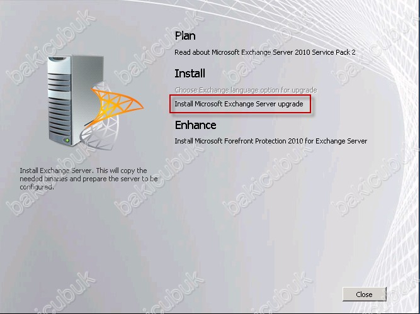Start Install Microsoft Exchange Server upgrade
Viewport: 420px width, 314px height.
239,104
